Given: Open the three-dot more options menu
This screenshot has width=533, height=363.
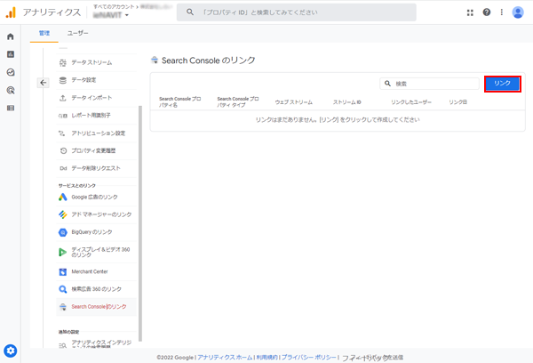Looking at the screenshot, I should point(501,12).
